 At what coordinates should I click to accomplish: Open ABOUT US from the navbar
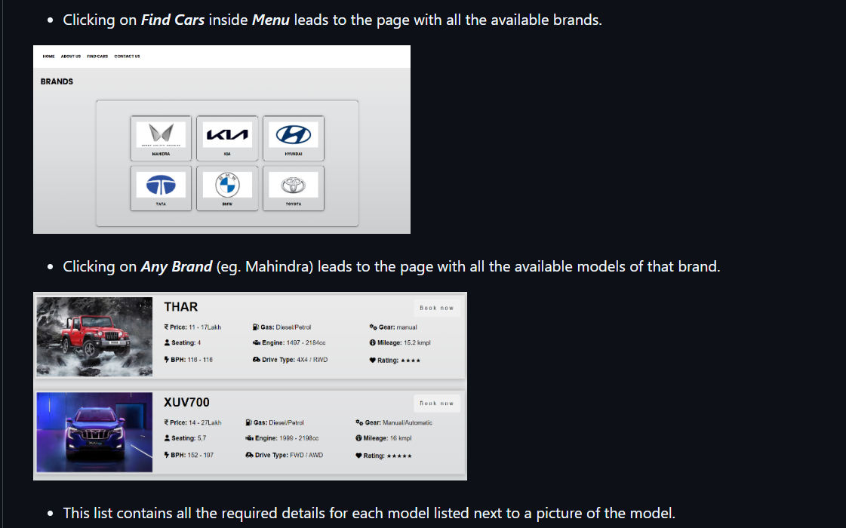point(71,57)
